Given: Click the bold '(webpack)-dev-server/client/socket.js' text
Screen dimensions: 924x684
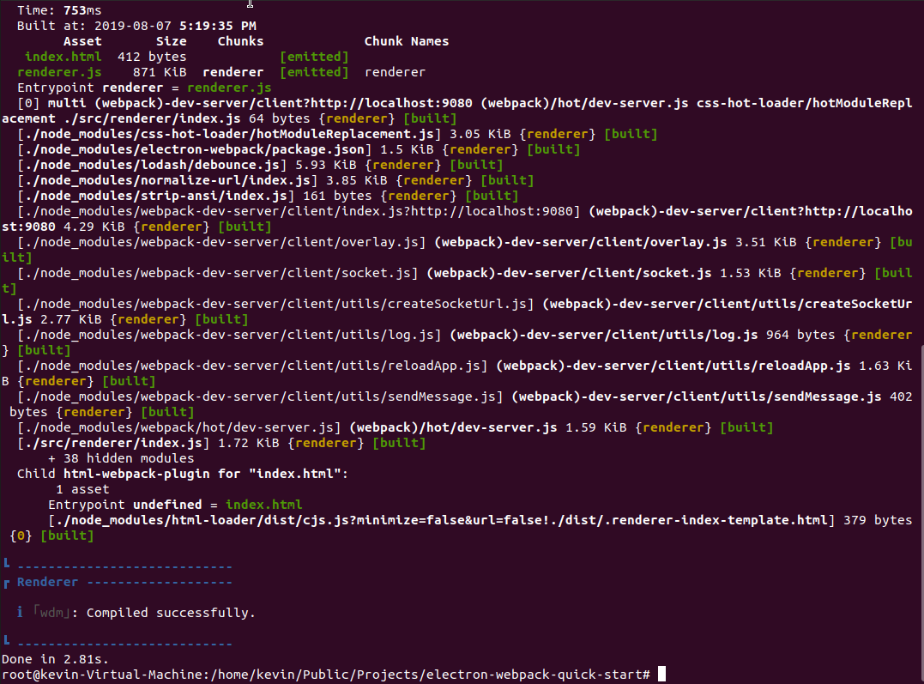Looking at the screenshot, I should click(x=569, y=273).
